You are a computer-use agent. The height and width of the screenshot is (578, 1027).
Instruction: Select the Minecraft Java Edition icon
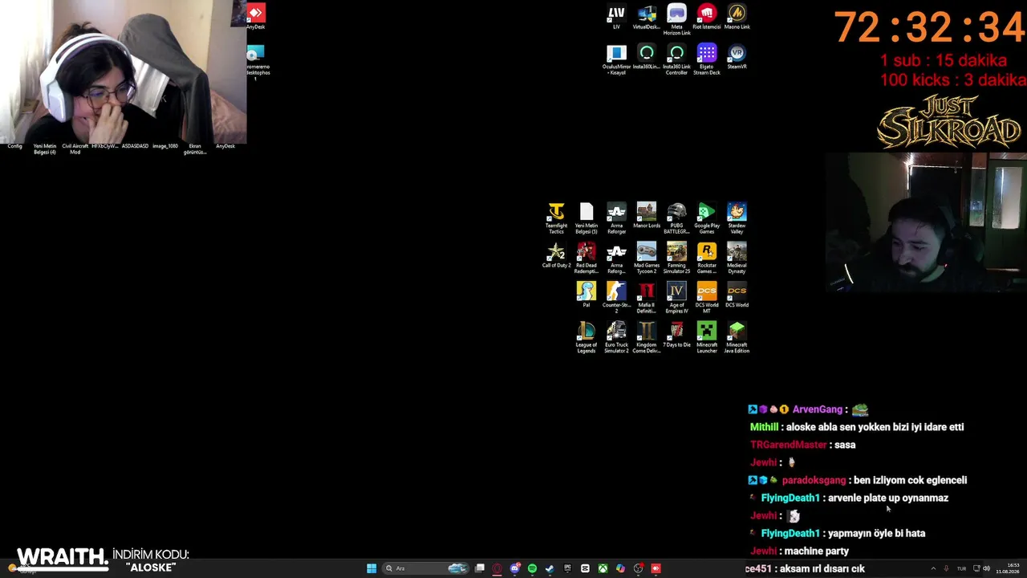737,338
